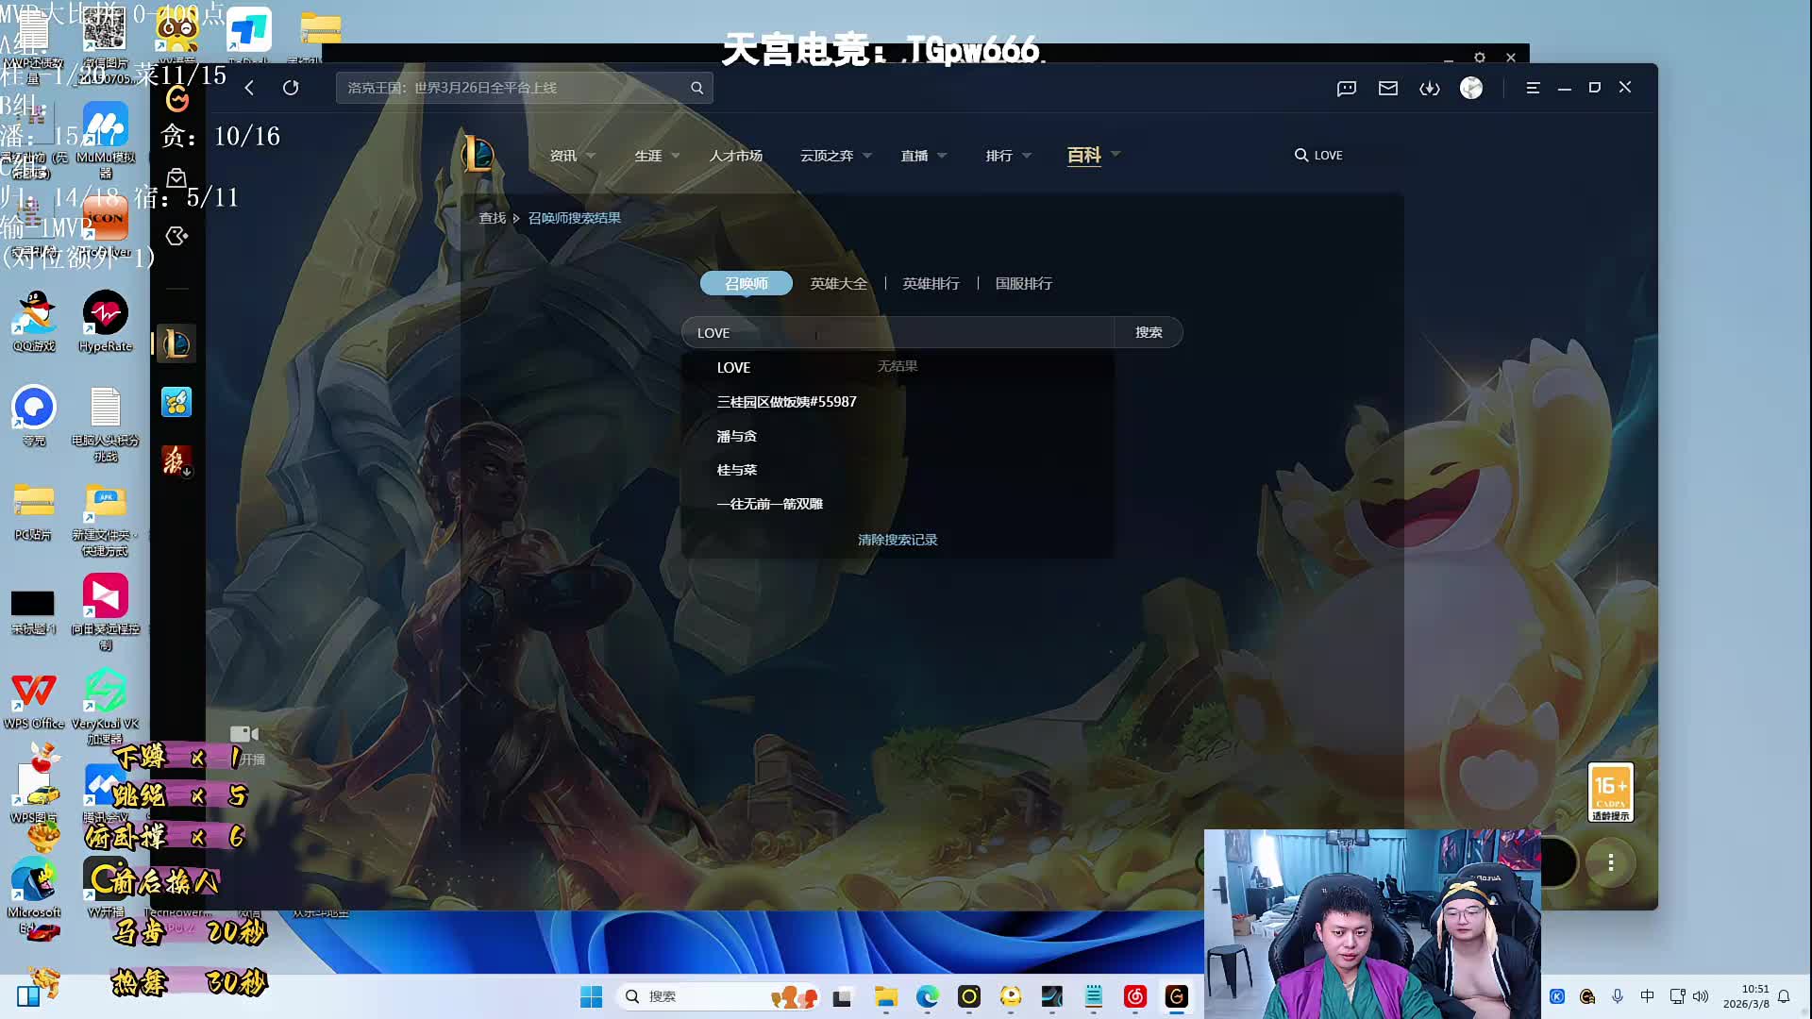
Task: Open Windows Start button in taskbar
Action: [591, 996]
